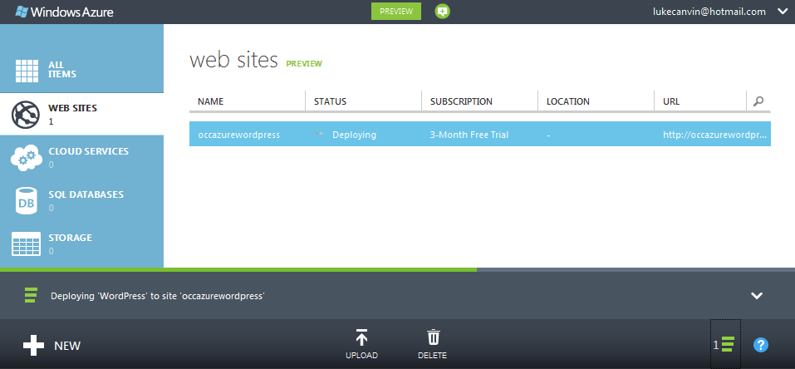
Task: Click the 3-Month Free Trial cell
Action: click(469, 135)
